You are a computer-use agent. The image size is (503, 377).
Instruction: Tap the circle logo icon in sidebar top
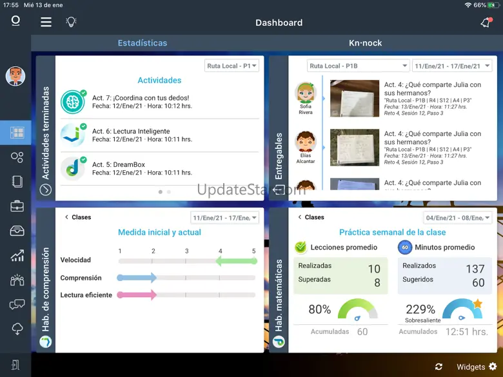click(15, 21)
